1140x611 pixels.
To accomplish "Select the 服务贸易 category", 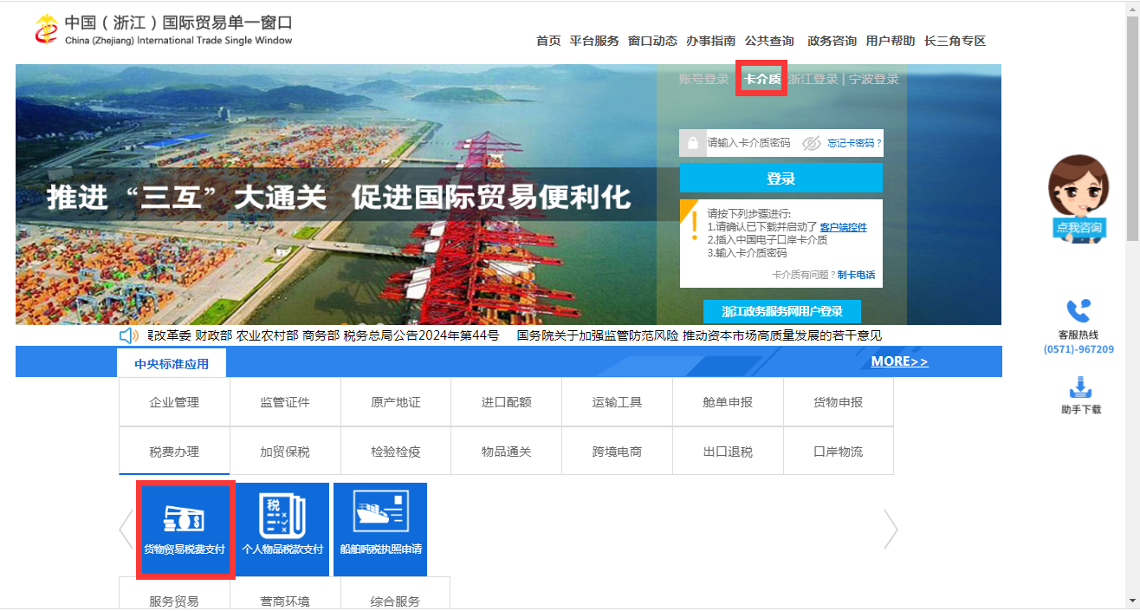I will click(174, 594).
